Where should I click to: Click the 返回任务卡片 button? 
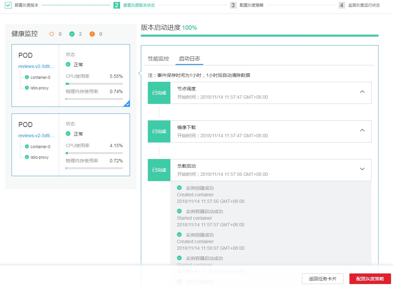pos(323,279)
